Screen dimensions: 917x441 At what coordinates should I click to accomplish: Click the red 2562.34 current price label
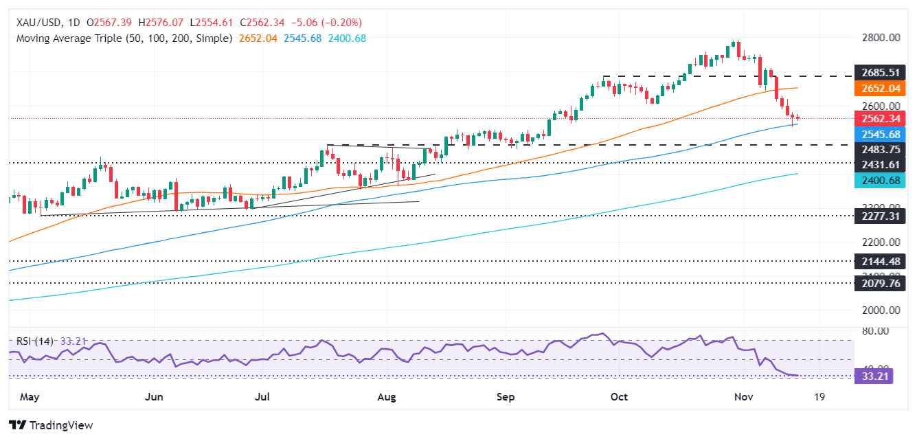(883, 118)
